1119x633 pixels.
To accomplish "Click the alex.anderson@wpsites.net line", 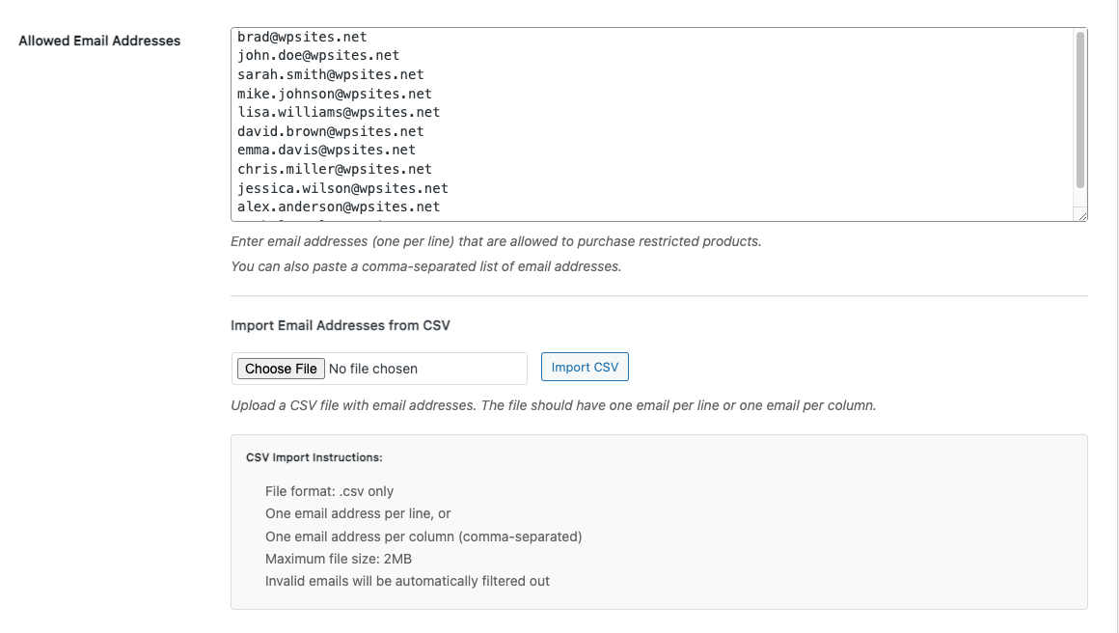I will tap(339, 206).
